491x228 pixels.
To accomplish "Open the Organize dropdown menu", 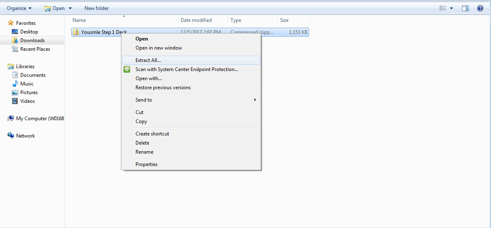I will coord(19,8).
